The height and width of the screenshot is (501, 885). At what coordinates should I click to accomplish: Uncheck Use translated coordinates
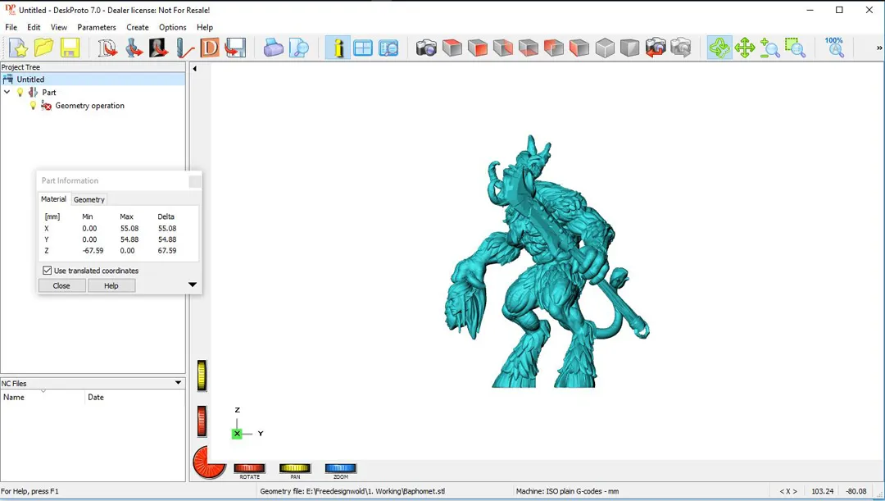[x=48, y=271]
